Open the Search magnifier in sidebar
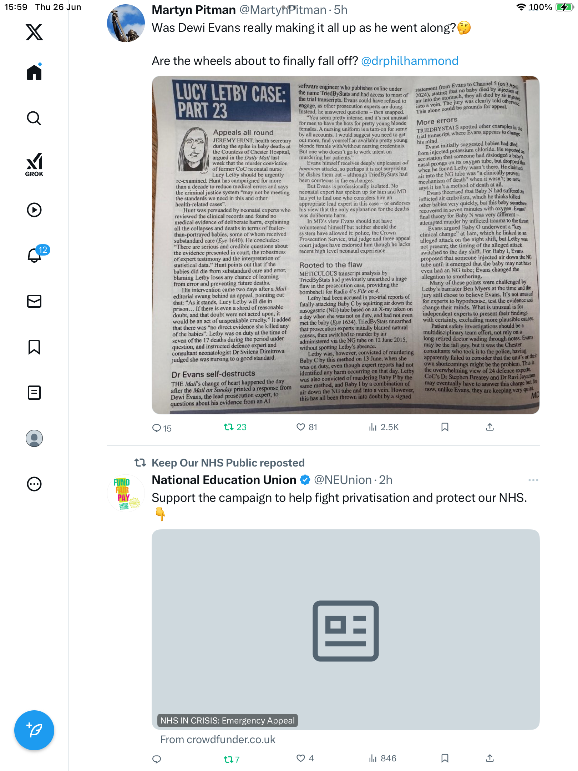Screen dimensions: 578x771 pos(34,118)
